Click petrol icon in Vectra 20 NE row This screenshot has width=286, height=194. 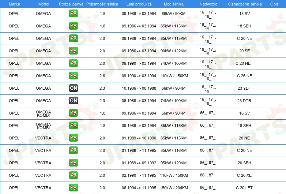point(73,138)
